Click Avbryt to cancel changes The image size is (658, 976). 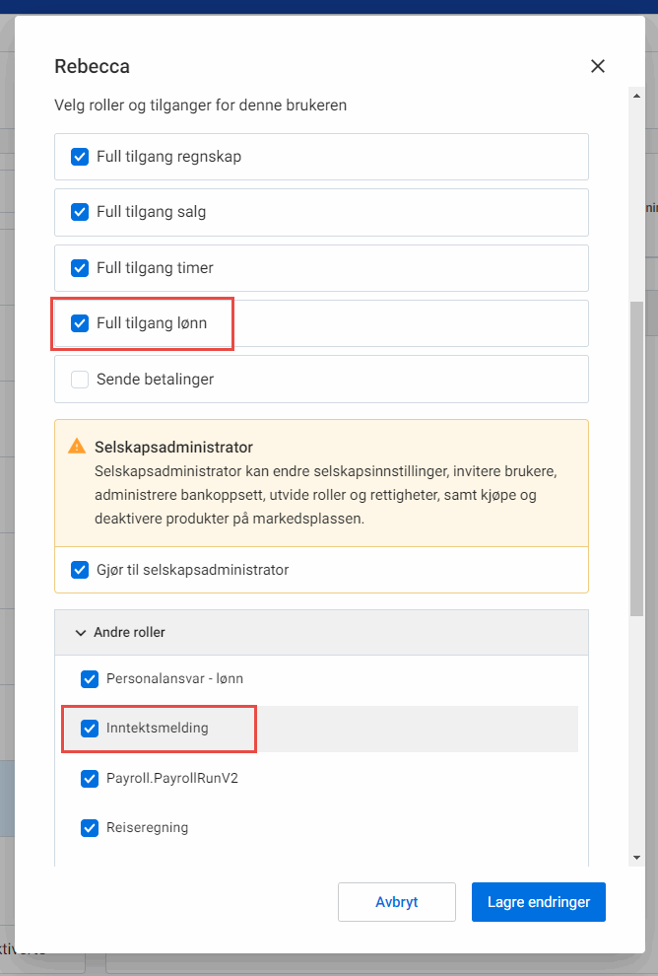pyautogui.click(x=396, y=902)
